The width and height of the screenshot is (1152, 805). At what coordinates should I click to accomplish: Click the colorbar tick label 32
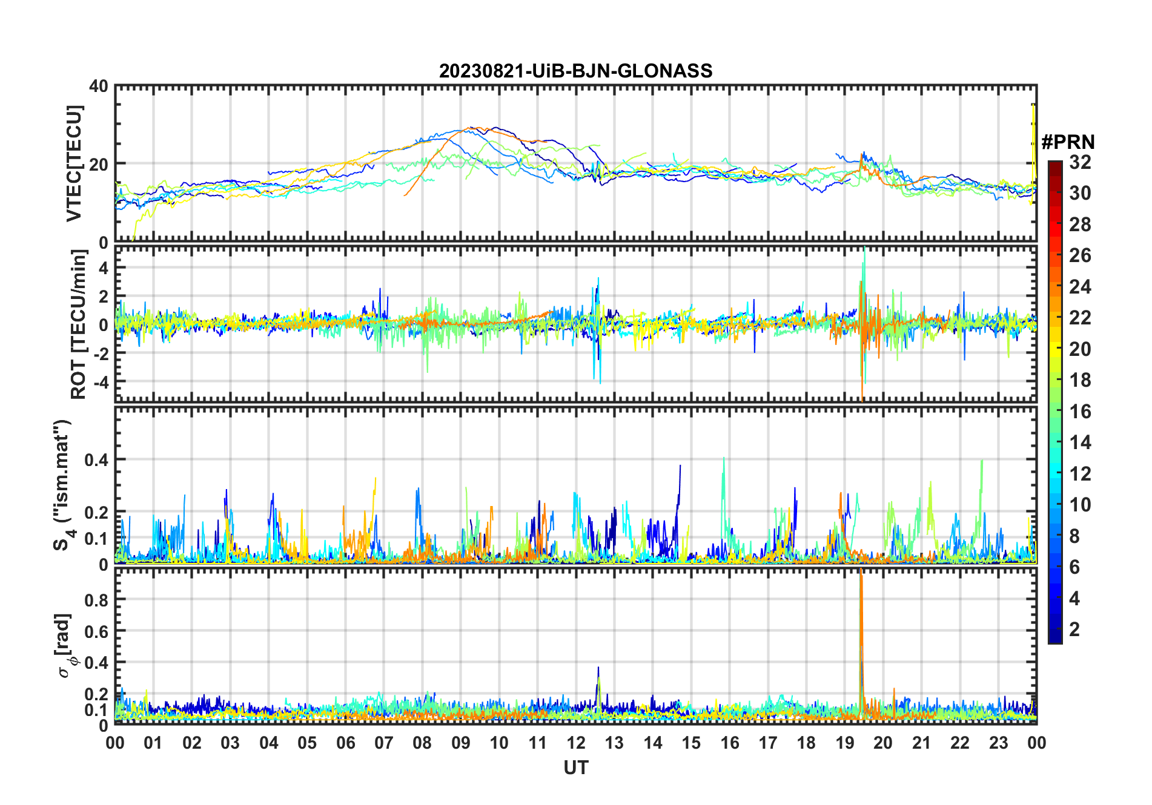pyautogui.click(x=1080, y=162)
